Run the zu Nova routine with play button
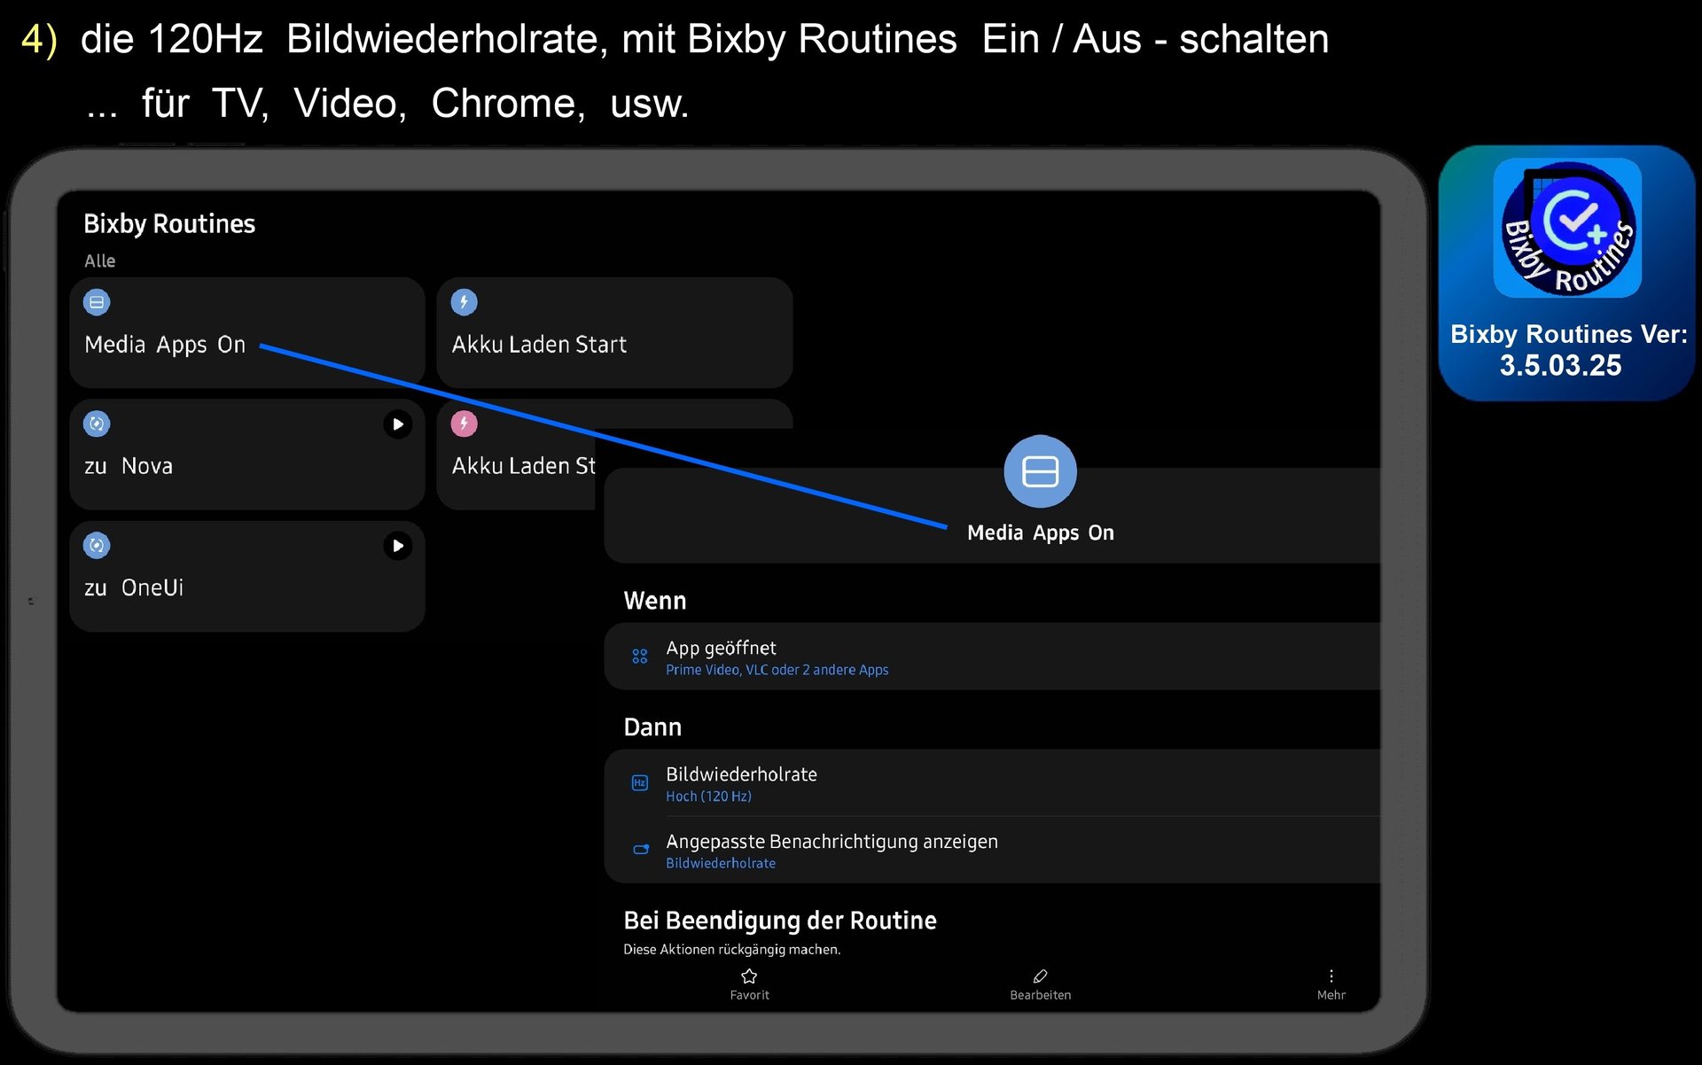1702x1065 pixels. [x=397, y=424]
